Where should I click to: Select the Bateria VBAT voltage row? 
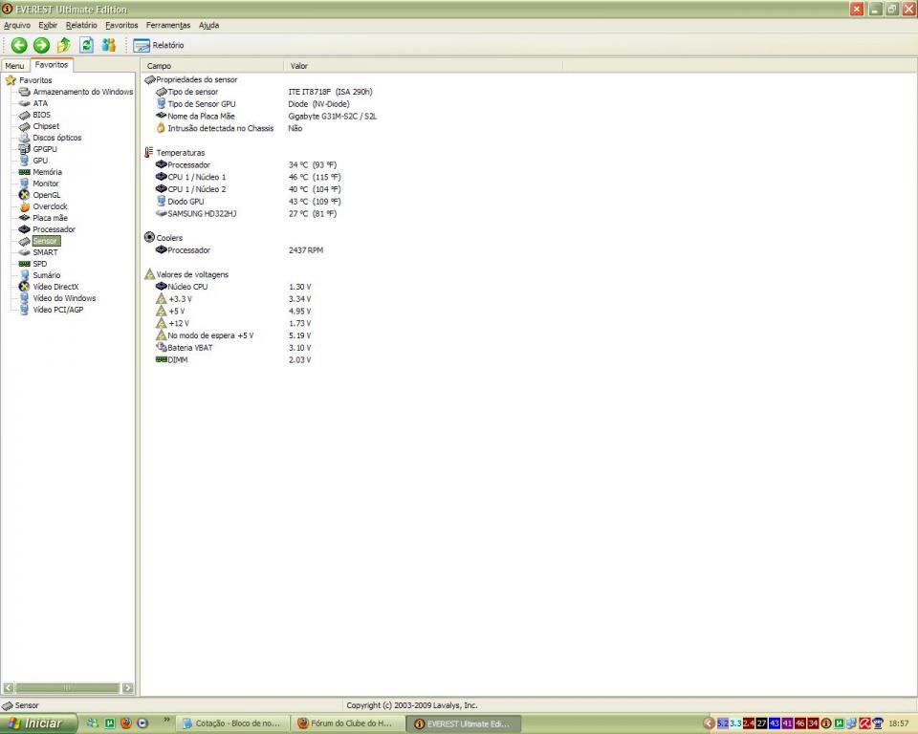tap(233, 348)
